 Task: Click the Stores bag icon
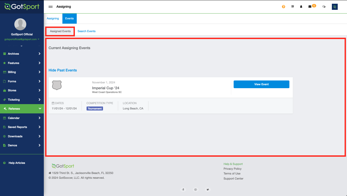pos(5,90)
